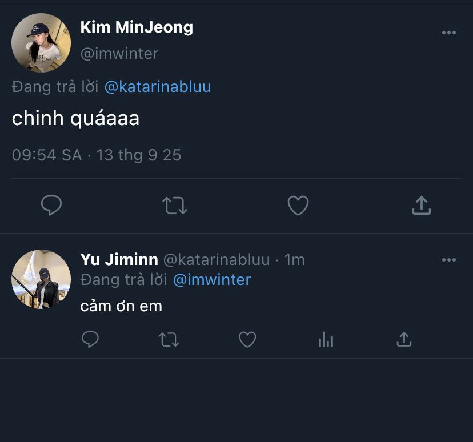View analytics for Yu Jiminn's reply
The image size is (473, 442).
[x=326, y=340]
